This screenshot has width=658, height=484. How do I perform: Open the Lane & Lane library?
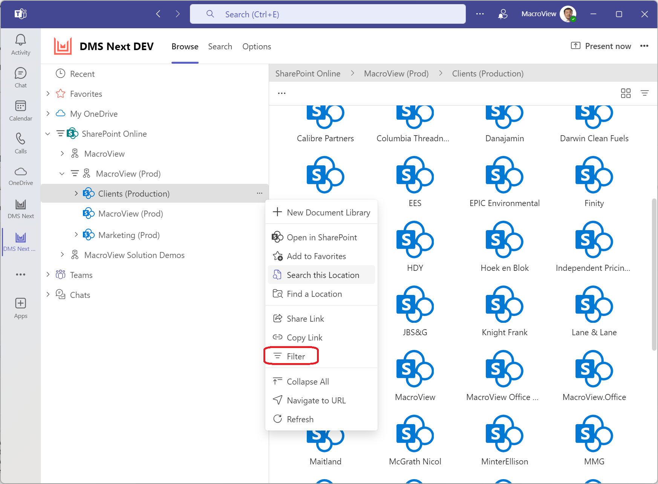pos(594,311)
